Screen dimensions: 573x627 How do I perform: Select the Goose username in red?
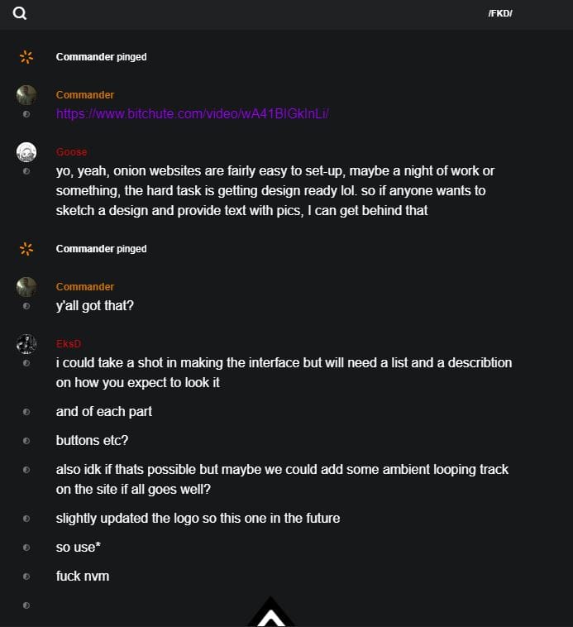[x=71, y=152]
